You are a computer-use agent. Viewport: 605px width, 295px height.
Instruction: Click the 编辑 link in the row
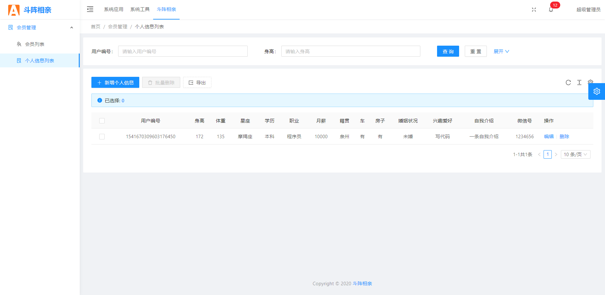[x=549, y=137]
